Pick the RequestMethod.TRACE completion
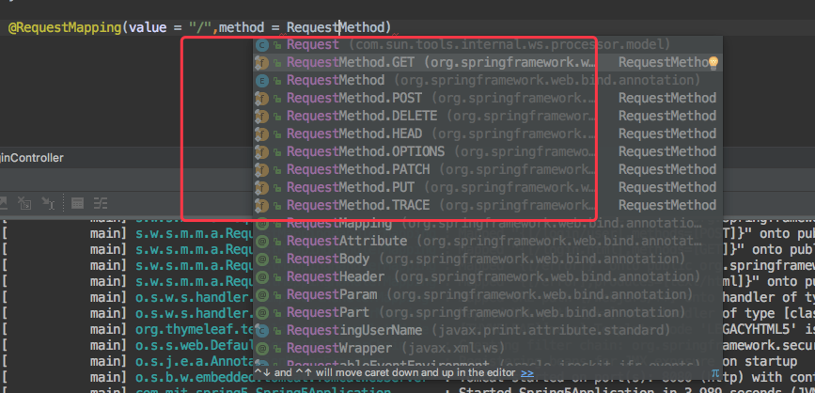Viewport: 815px width, 393px height. point(488,205)
